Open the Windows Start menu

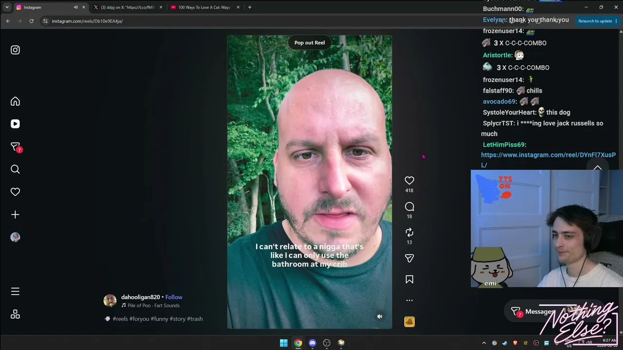click(284, 343)
